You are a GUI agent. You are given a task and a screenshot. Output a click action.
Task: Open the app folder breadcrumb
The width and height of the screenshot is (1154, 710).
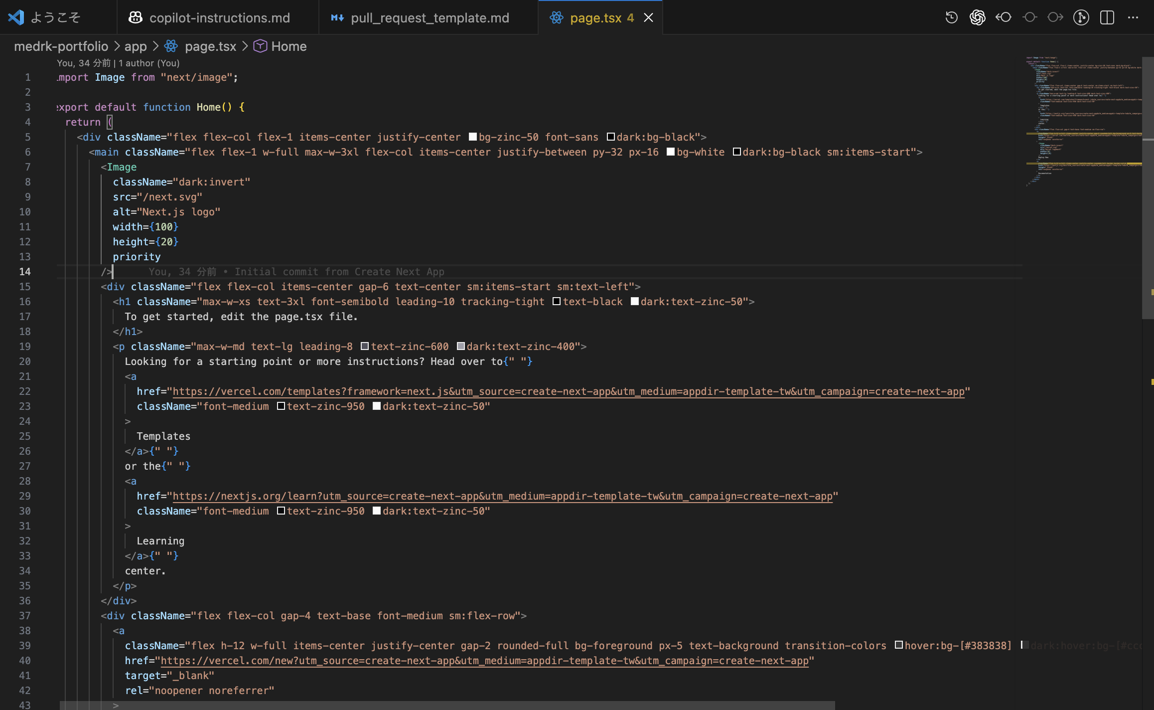tap(136, 46)
